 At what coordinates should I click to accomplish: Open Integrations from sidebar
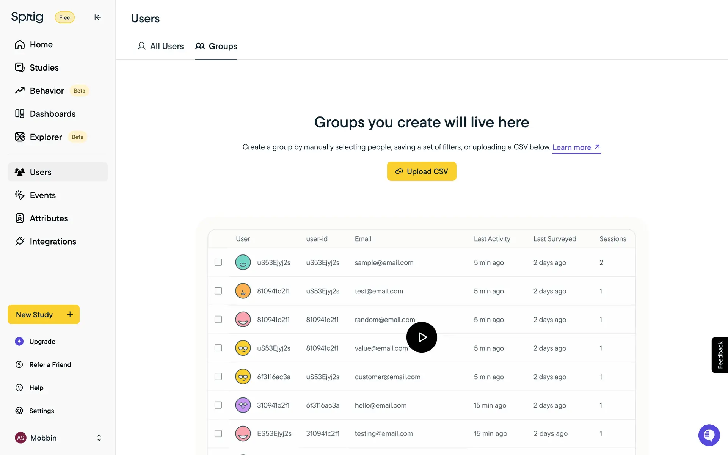[x=53, y=242]
